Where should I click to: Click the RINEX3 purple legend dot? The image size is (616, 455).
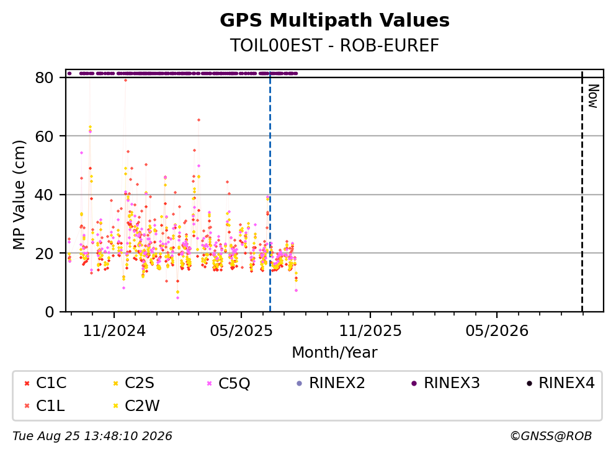pyautogui.click(x=414, y=383)
